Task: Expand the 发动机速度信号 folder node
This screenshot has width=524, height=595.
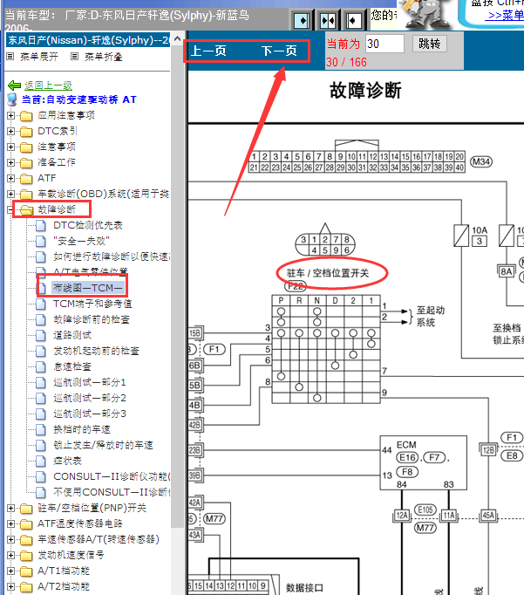Action: 11,556
